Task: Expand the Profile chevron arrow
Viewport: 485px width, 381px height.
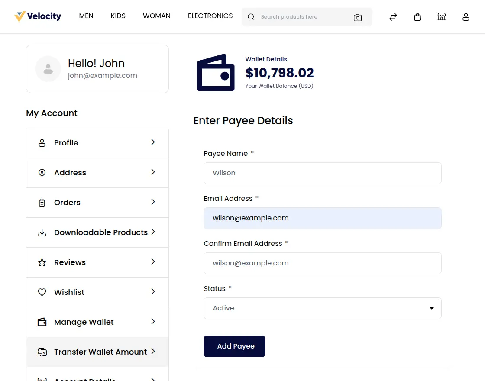Action: point(153,142)
